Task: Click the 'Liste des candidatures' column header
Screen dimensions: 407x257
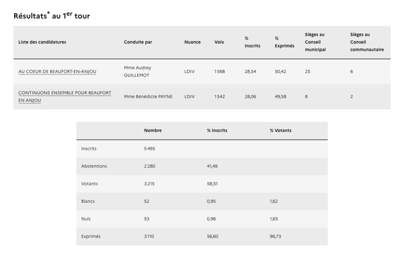Action: [42, 42]
